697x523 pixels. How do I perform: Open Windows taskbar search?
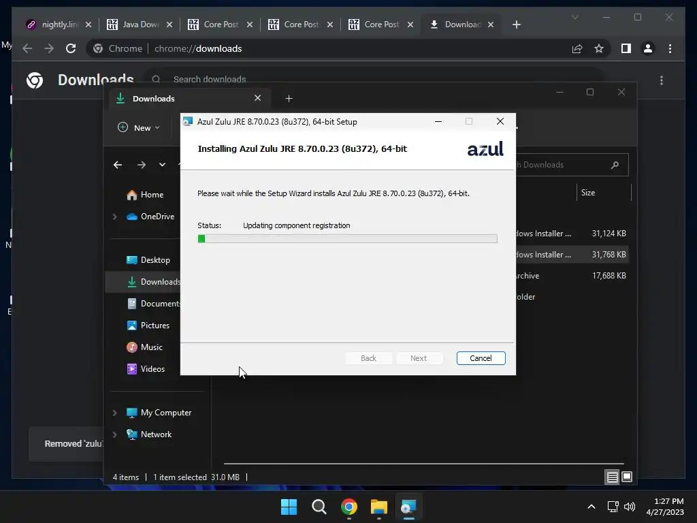coord(319,507)
